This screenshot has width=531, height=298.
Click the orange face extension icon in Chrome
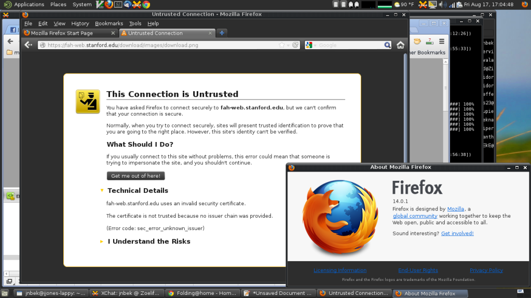[x=417, y=41]
